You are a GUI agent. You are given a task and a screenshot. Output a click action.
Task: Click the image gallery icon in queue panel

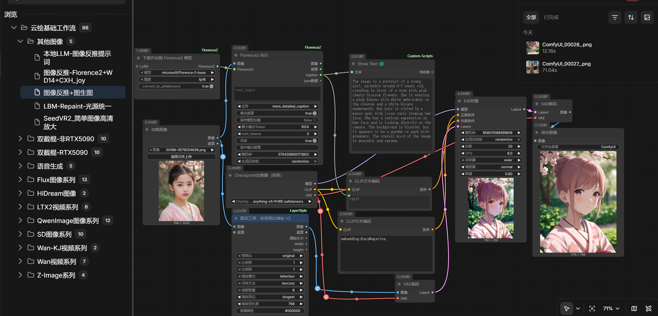coord(647,17)
